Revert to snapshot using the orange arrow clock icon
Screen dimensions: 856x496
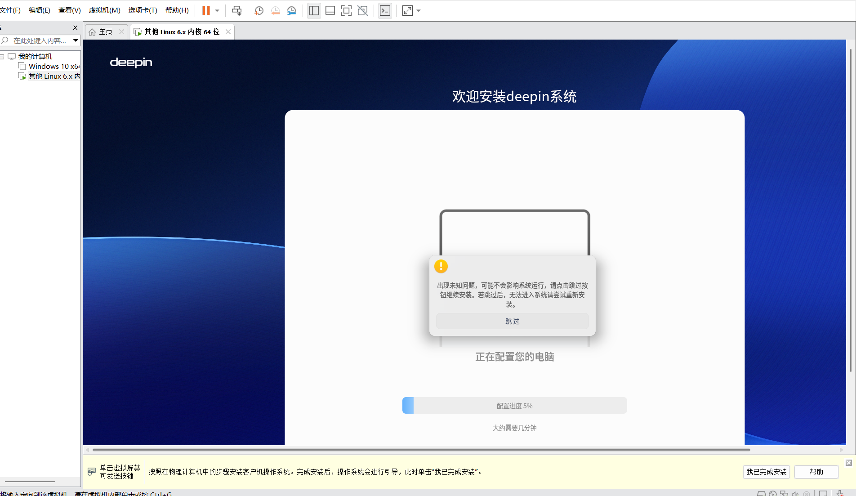(276, 10)
